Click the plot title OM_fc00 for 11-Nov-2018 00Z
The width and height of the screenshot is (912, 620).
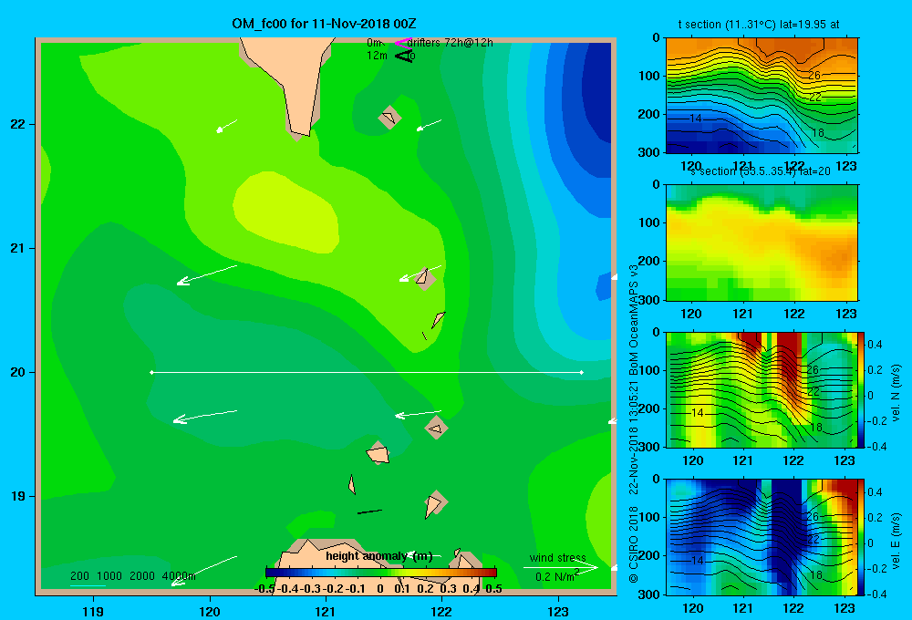point(324,24)
